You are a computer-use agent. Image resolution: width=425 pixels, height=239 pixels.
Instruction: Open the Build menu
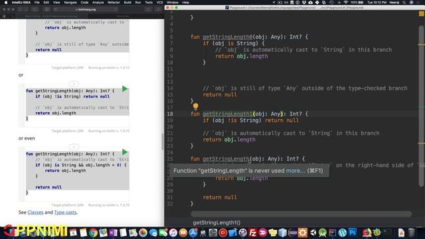point(127,3)
